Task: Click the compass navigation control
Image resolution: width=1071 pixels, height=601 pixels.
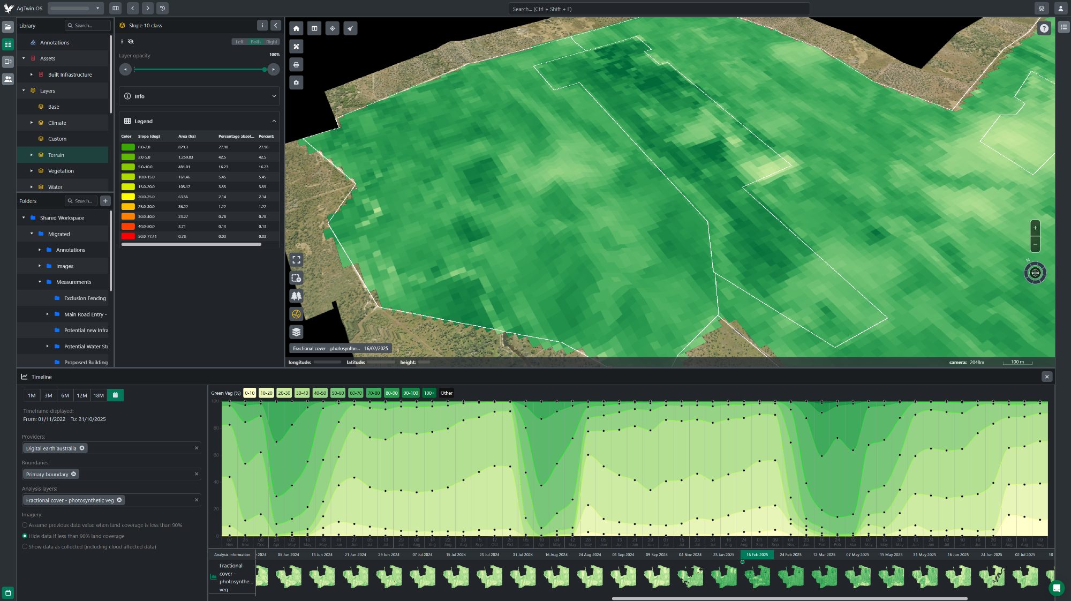Action: coord(1035,273)
